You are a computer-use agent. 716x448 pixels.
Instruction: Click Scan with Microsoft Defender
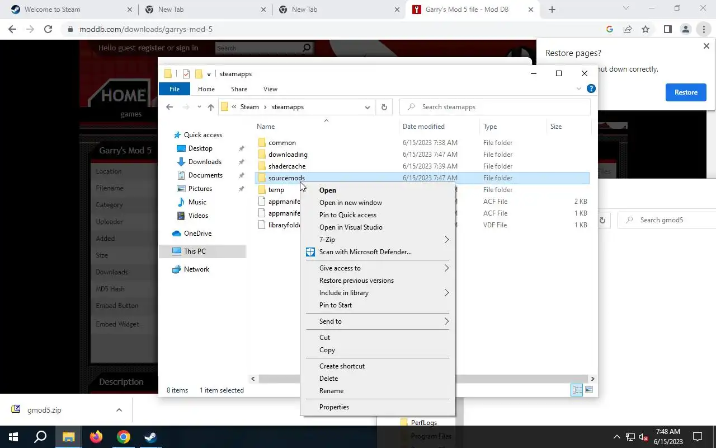tap(378, 252)
